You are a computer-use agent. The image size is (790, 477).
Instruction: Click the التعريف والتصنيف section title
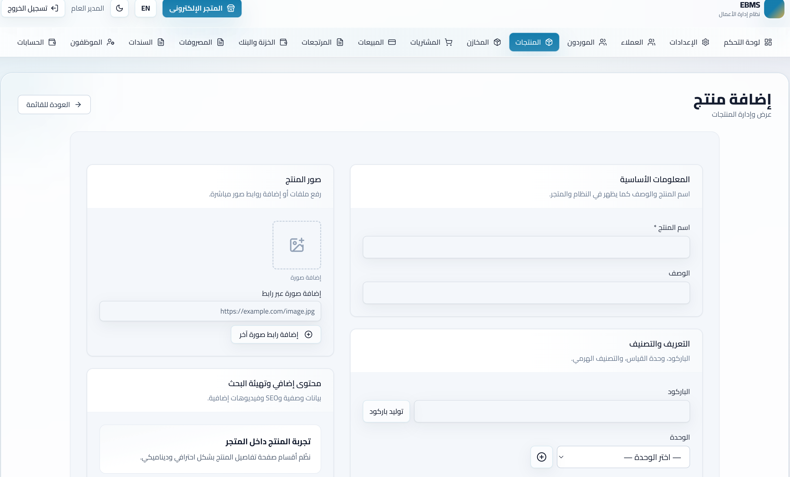[x=659, y=344]
